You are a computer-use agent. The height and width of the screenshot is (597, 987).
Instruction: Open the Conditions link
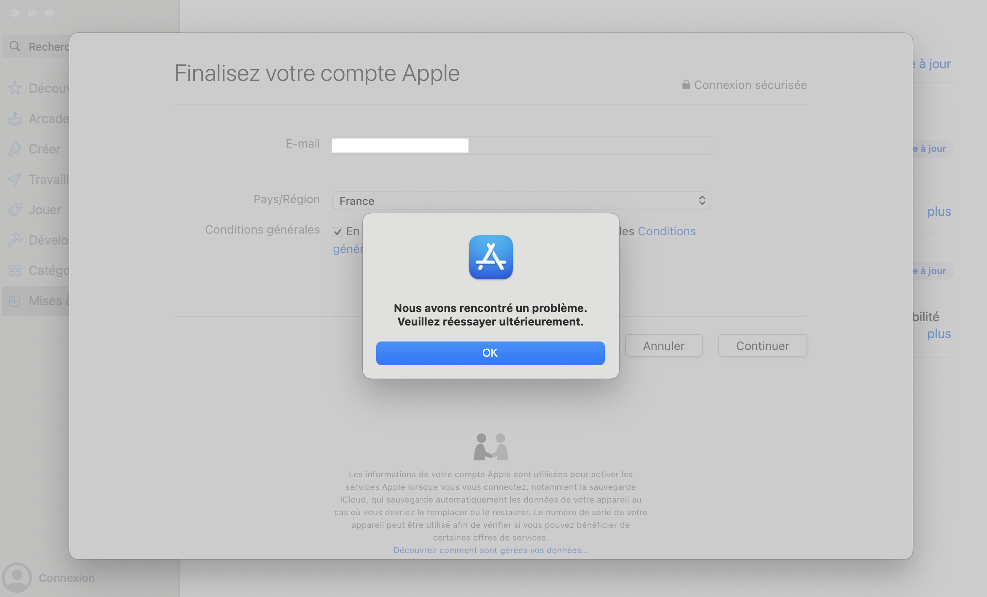(666, 231)
